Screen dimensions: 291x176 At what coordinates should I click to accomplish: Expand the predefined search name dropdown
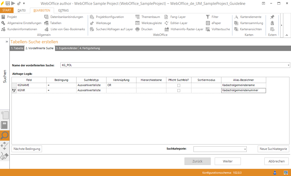[289, 65]
